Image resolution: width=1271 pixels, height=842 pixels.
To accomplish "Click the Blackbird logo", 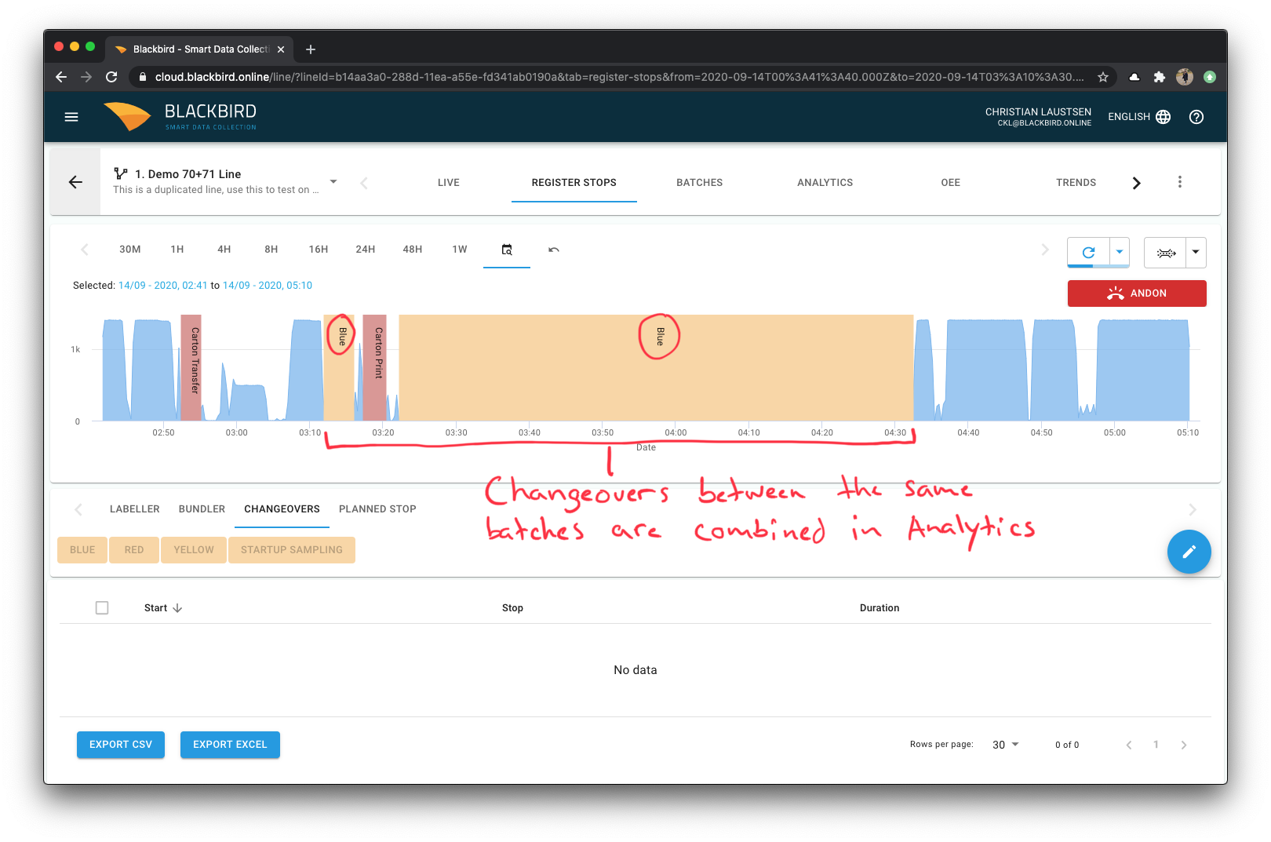I will coord(180,116).
